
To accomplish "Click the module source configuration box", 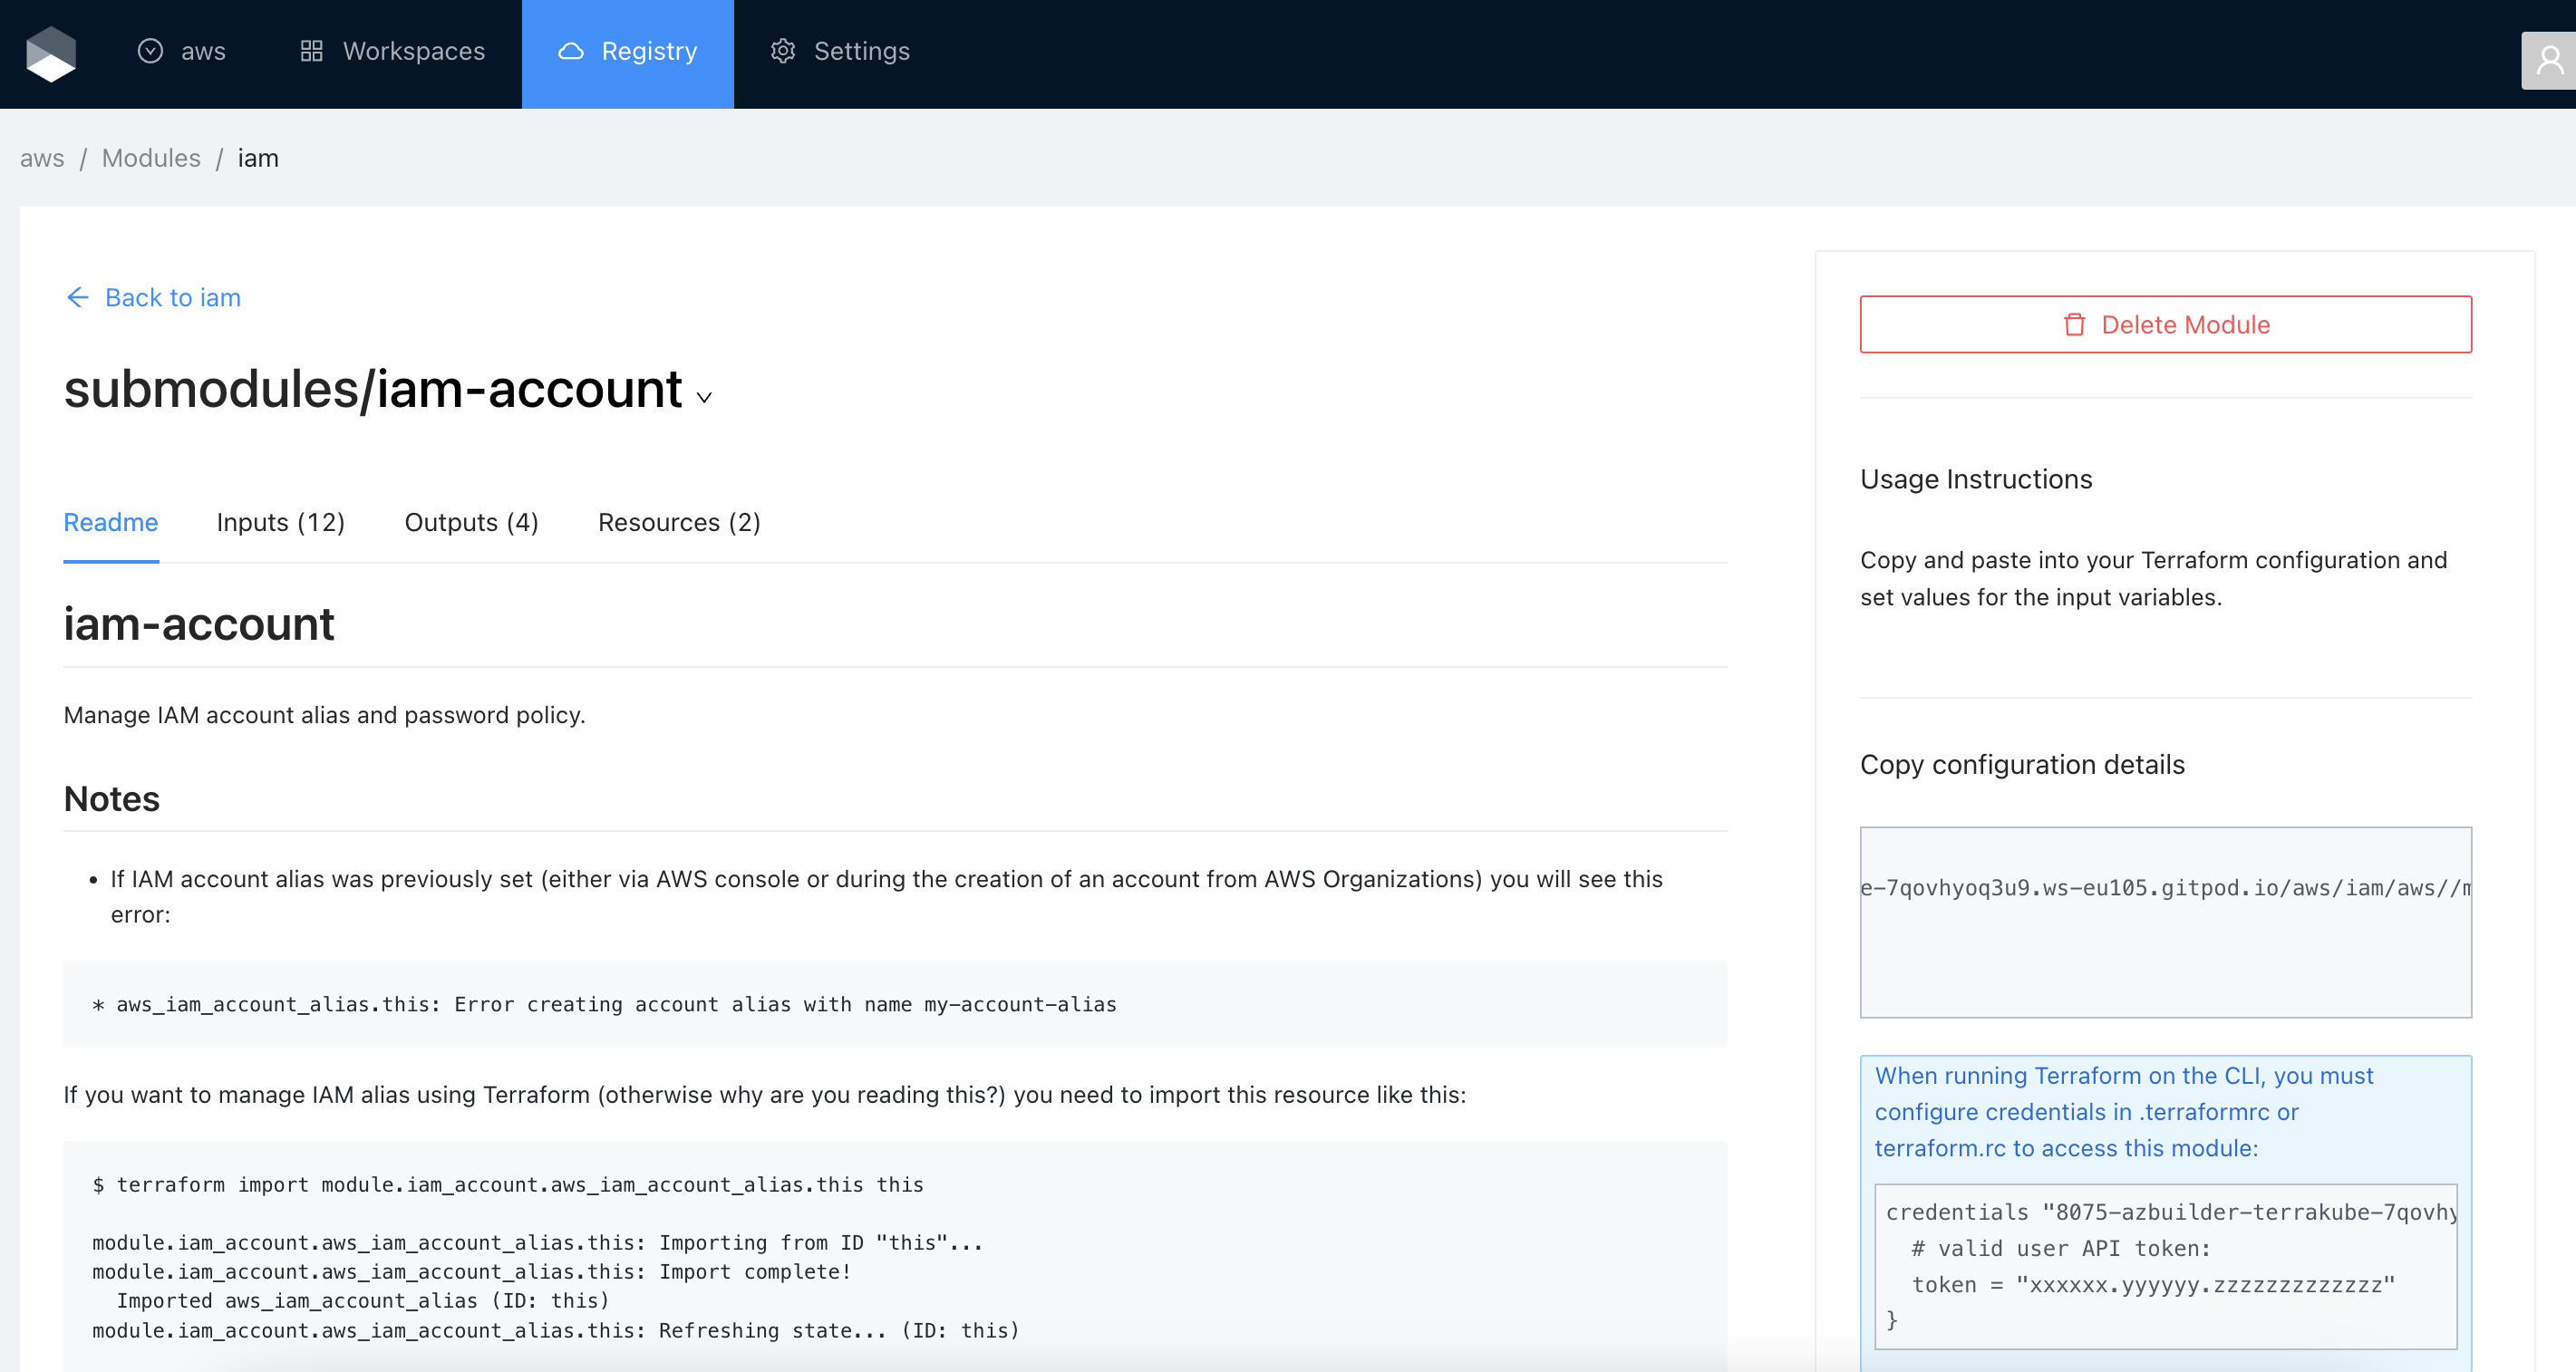I will (2165, 921).
